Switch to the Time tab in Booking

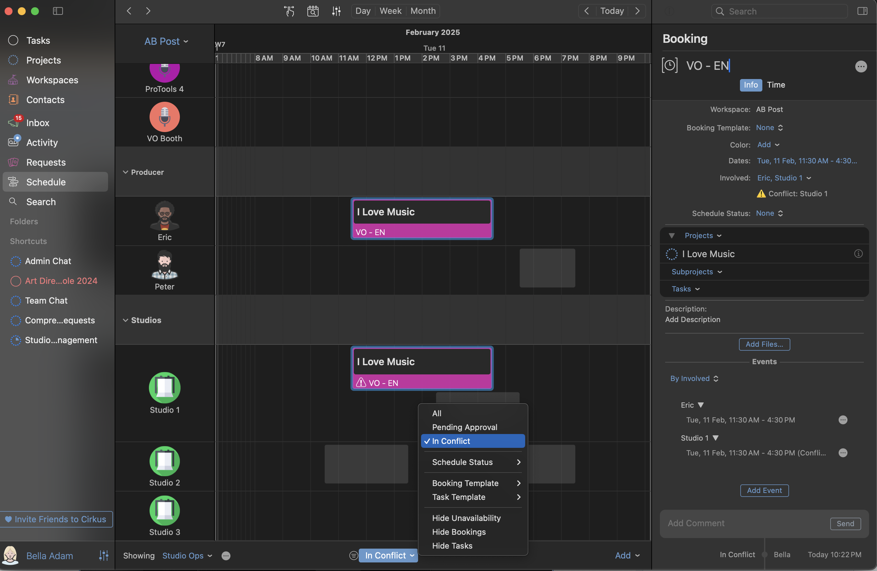[x=776, y=85]
